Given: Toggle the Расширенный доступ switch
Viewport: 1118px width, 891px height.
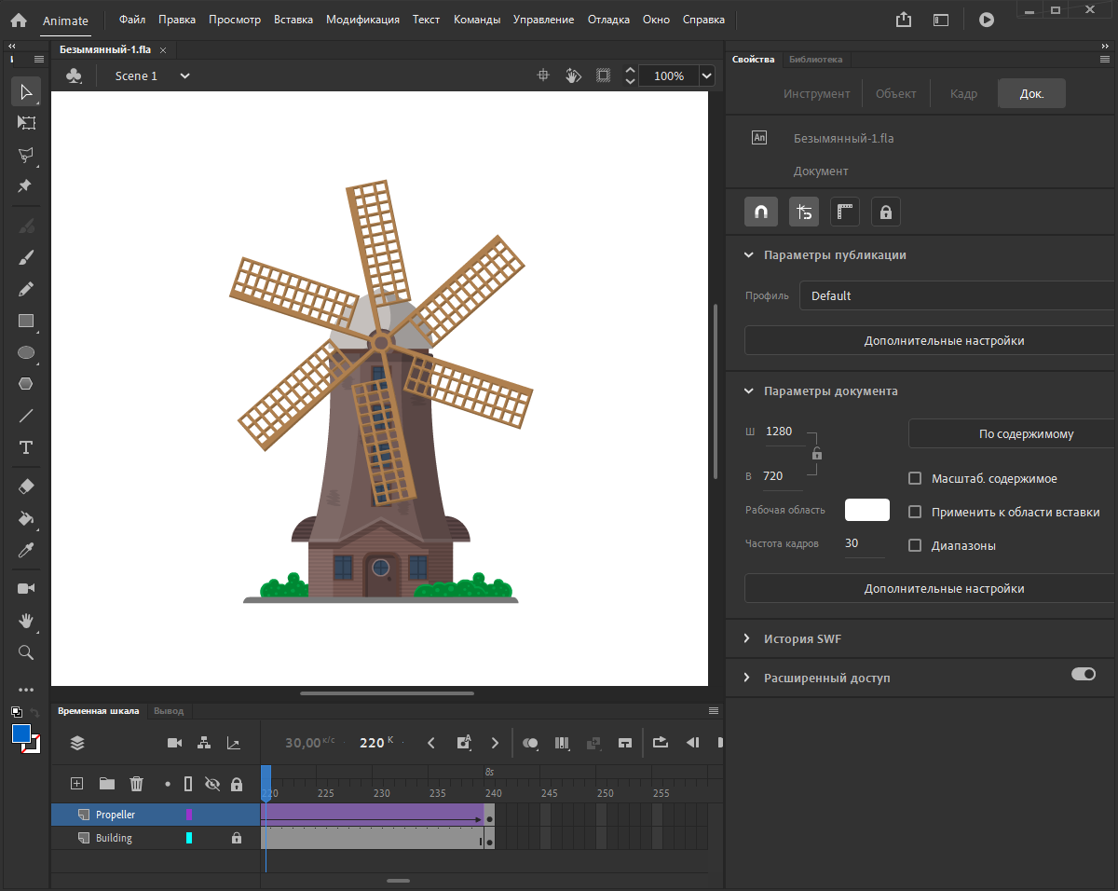Looking at the screenshot, I should click(1083, 674).
